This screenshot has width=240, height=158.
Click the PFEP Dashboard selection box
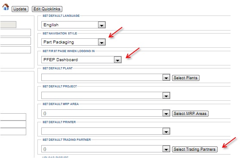(x=78, y=60)
